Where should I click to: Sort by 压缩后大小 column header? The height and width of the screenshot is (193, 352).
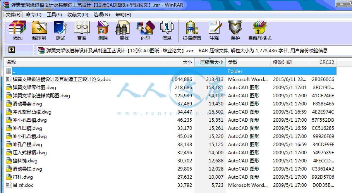coord(210,62)
